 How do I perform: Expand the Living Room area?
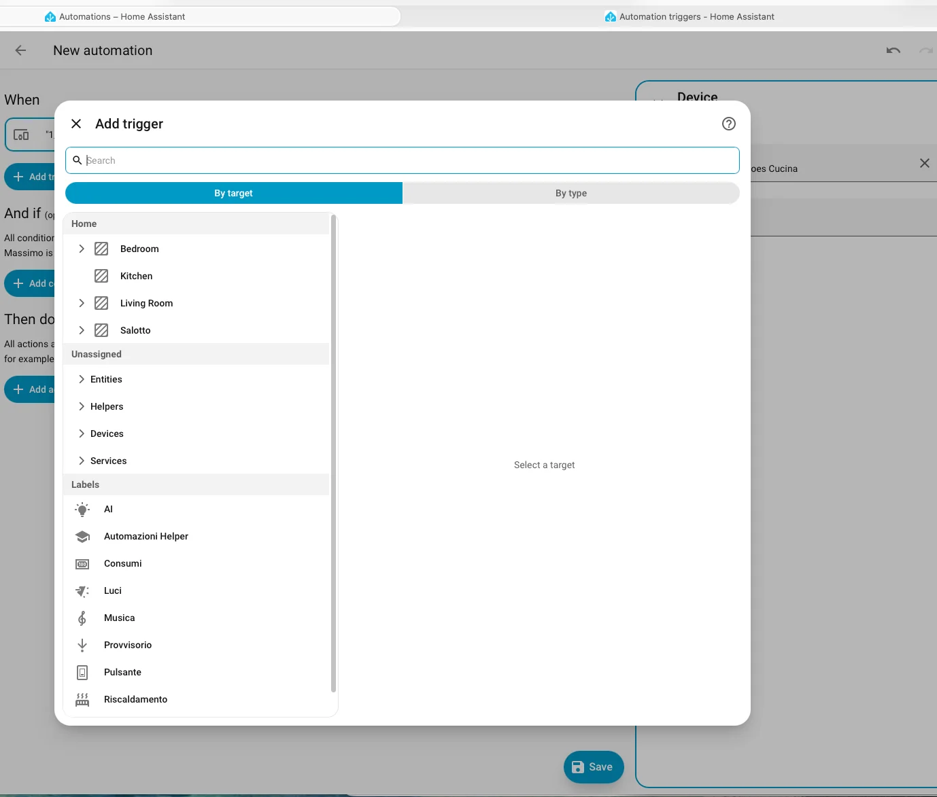click(x=82, y=303)
